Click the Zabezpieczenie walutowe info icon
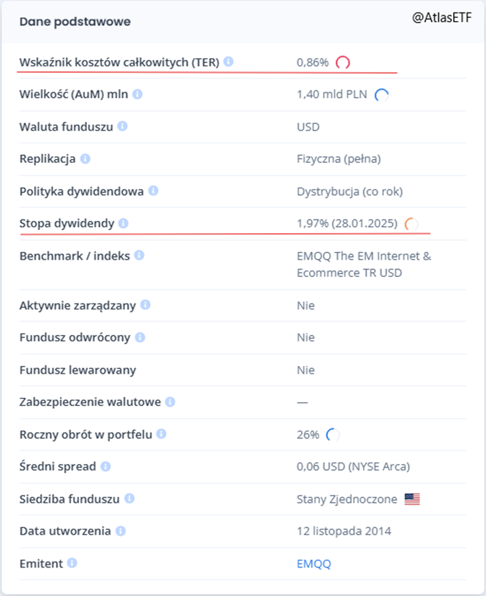 click(170, 402)
